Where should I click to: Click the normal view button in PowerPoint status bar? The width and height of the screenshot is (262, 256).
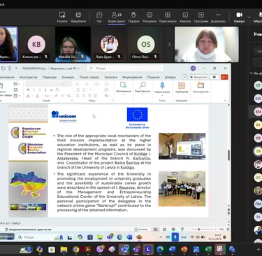[155, 229]
